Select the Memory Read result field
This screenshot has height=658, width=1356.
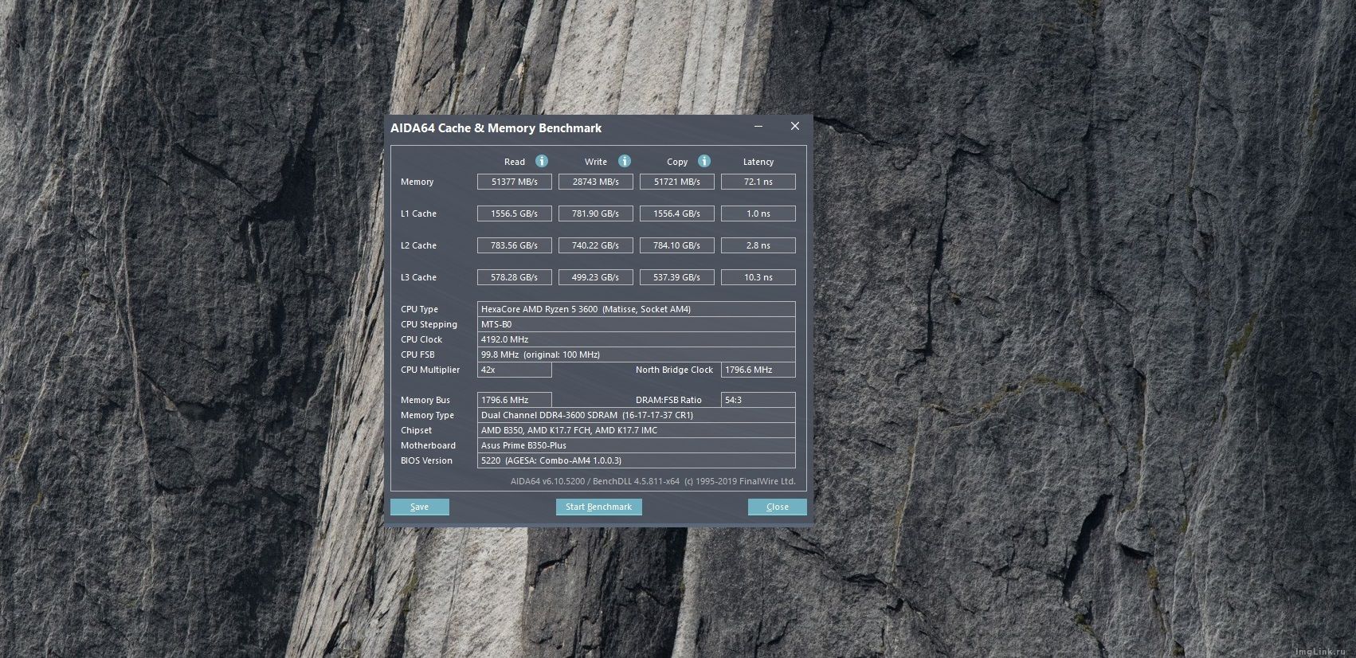[514, 182]
